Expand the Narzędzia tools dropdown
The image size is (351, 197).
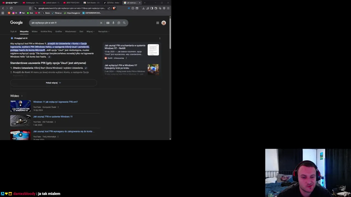(x=104, y=31)
